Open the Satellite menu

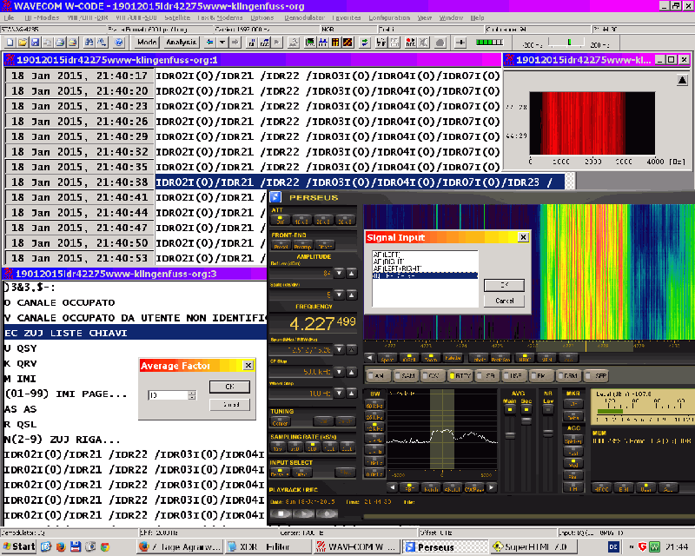(177, 17)
